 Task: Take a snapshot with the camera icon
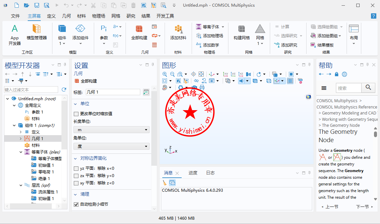[x=194, y=88]
